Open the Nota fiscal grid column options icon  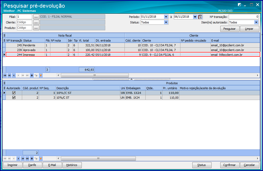[x=4, y=35]
